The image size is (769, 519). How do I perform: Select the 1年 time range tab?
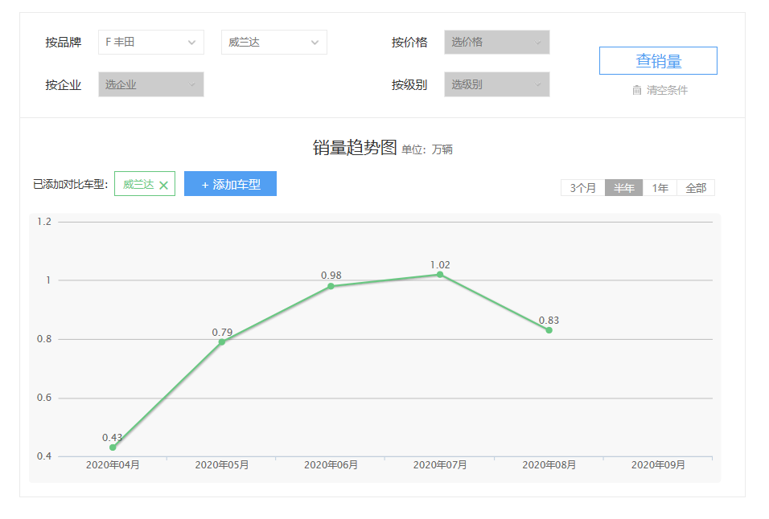[x=660, y=188]
